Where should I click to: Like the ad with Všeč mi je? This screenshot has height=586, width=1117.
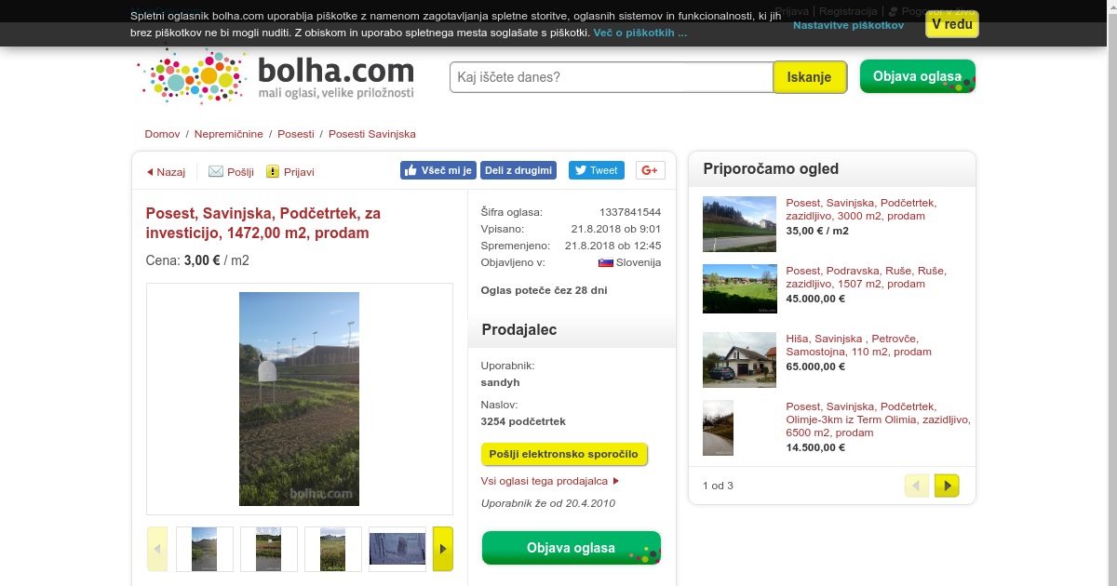438,170
